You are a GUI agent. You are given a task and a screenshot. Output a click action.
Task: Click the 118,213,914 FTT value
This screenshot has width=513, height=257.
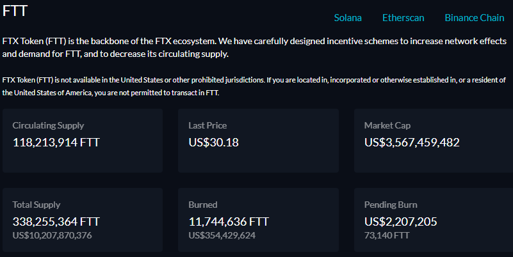(x=56, y=143)
